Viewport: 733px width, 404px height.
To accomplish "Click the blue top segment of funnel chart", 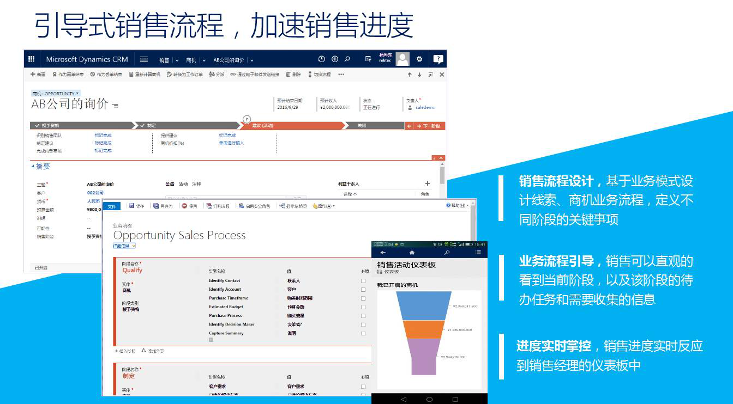I will pyautogui.click(x=424, y=305).
